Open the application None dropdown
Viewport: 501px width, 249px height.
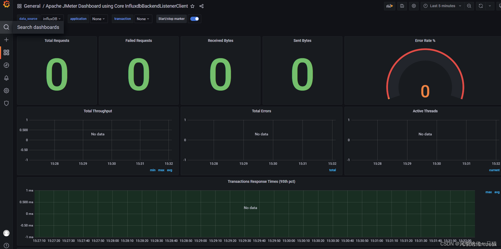[98, 19]
